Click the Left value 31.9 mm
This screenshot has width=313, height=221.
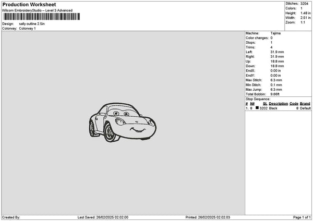tap(277, 52)
